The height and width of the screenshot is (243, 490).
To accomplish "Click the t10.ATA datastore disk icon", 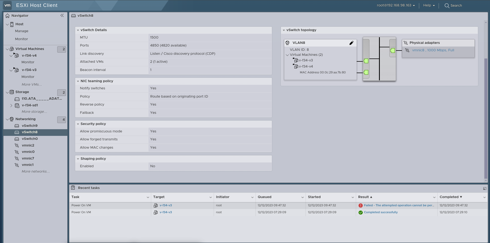I will coord(17,99).
